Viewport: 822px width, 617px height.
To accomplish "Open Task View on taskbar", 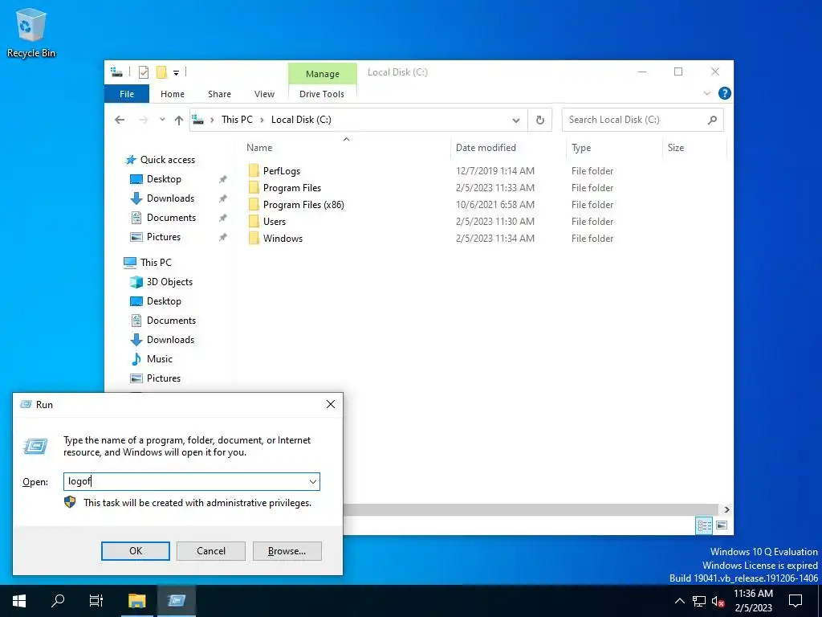I will 96,601.
